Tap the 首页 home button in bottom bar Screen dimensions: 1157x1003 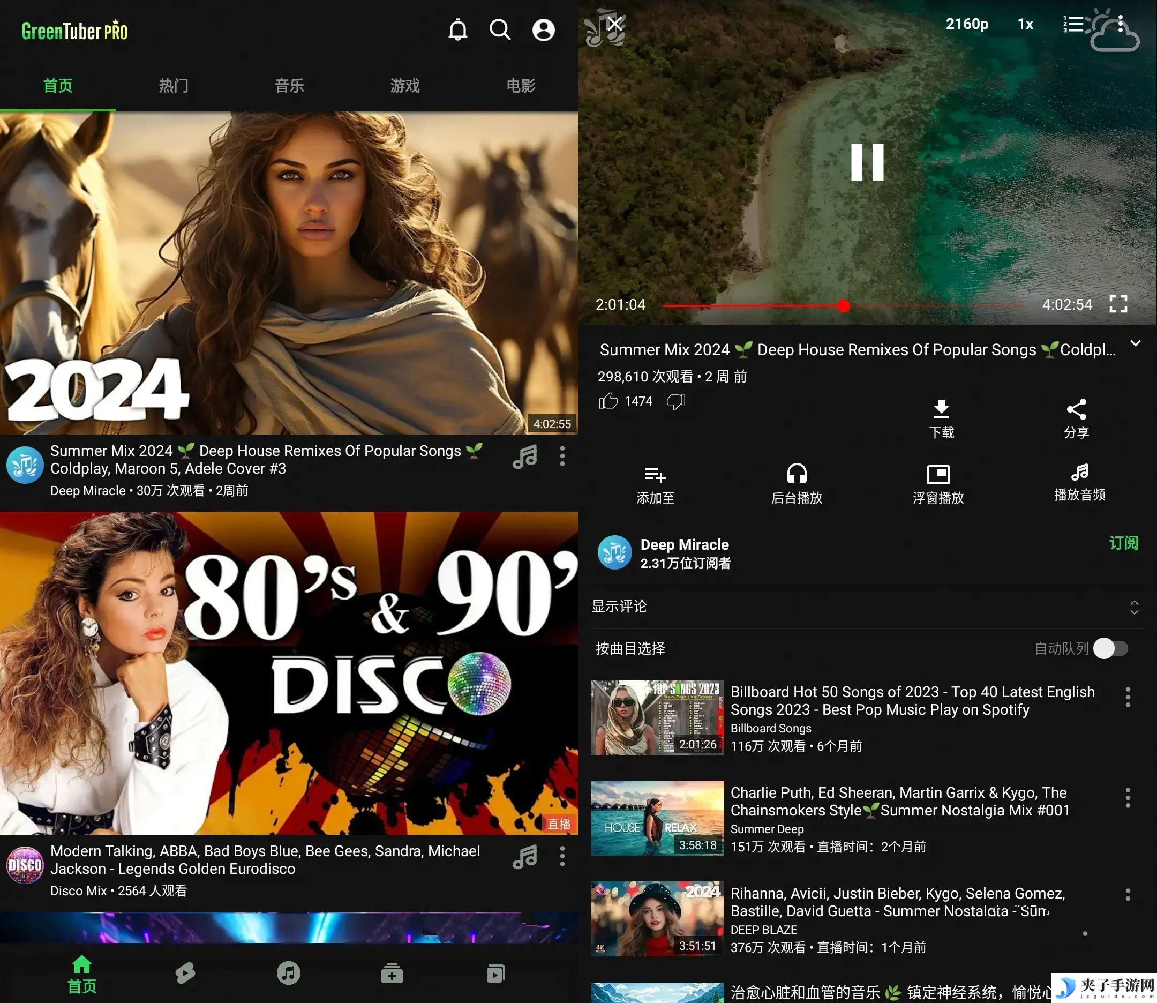click(x=81, y=974)
